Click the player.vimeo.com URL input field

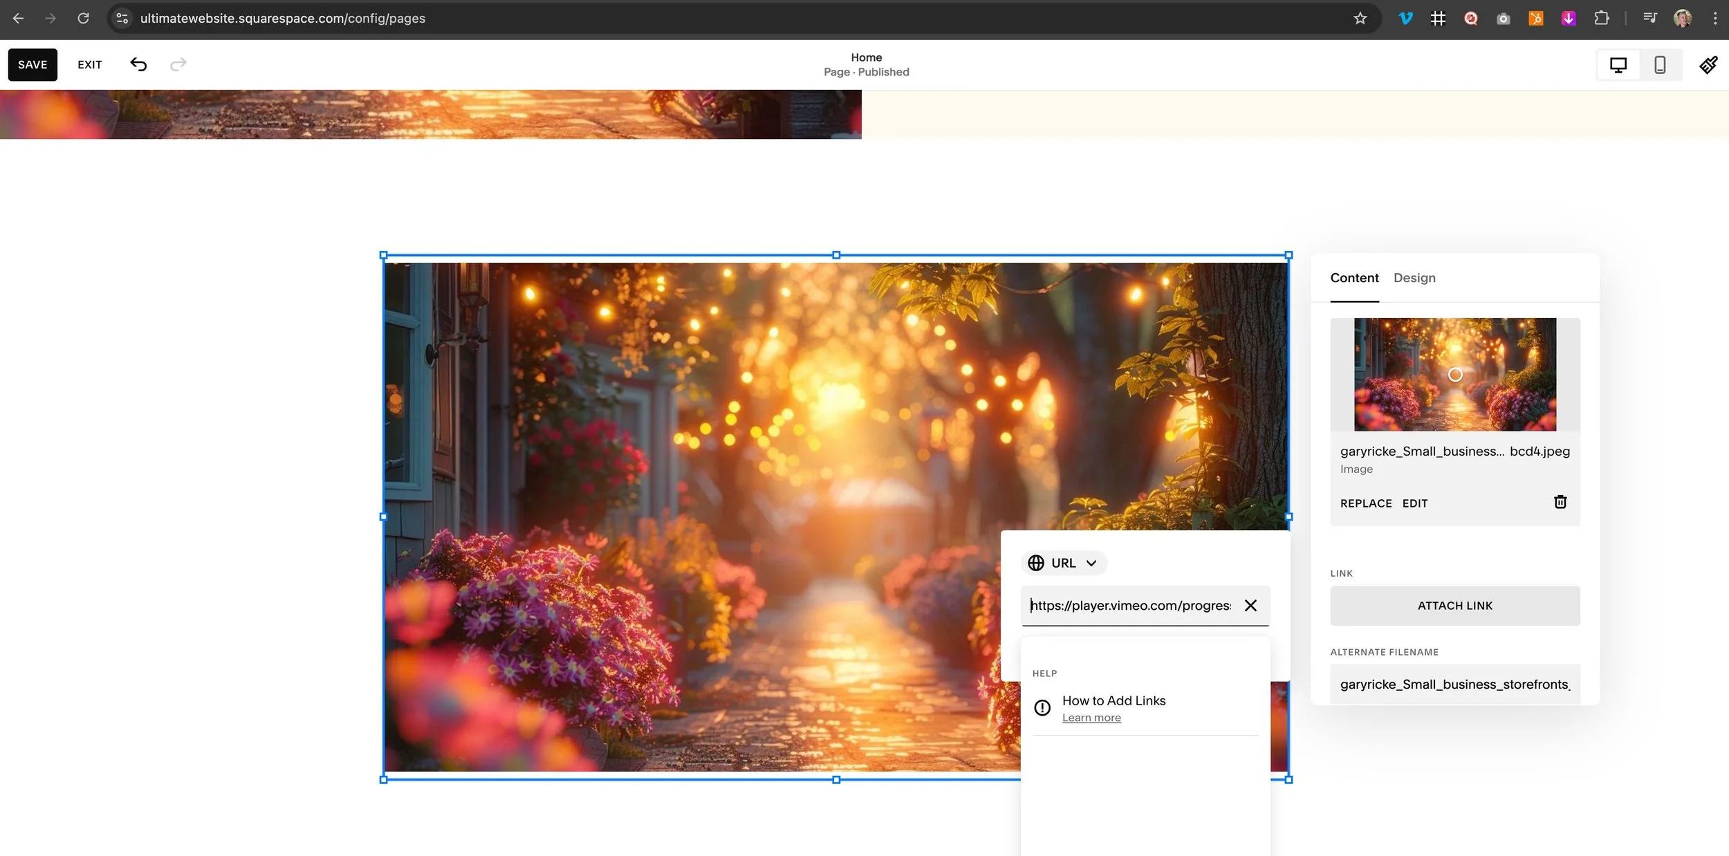coord(1130,606)
